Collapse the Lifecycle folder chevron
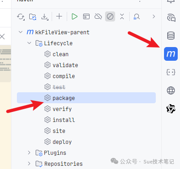Image resolution: width=180 pixels, height=169 pixels. coord(29,43)
